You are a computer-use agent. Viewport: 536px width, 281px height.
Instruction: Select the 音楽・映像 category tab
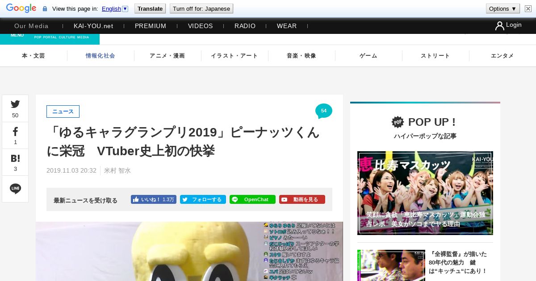301,56
